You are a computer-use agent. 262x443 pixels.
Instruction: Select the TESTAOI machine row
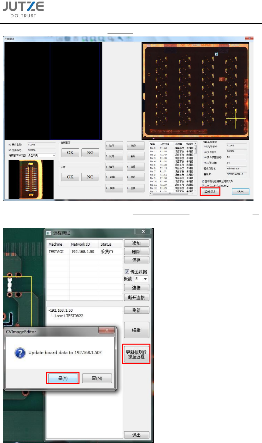(84, 252)
